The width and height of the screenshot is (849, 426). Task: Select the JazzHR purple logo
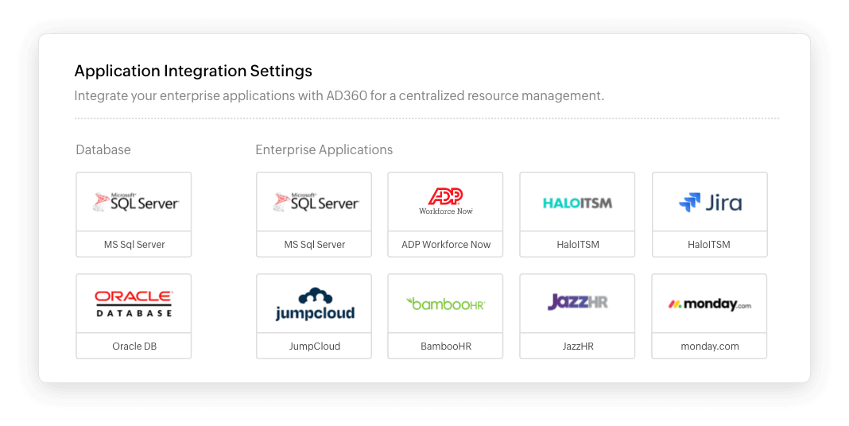pyautogui.click(x=578, y=301)
